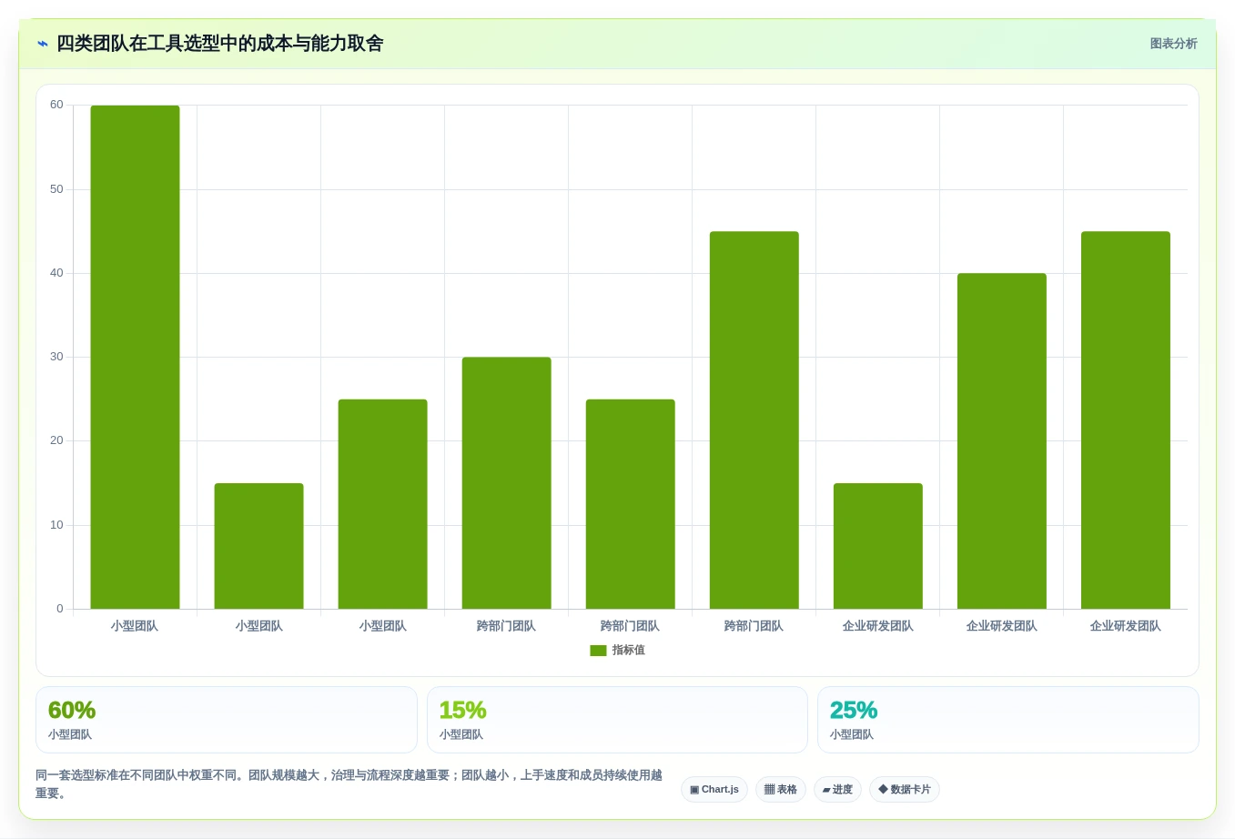Click the 图表分析 label in header

coord(1173,44)
